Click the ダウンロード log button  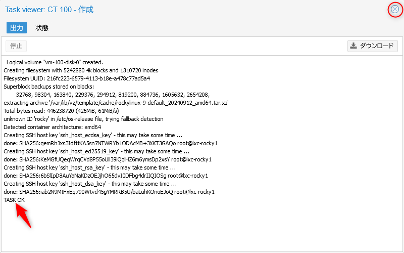373,46
